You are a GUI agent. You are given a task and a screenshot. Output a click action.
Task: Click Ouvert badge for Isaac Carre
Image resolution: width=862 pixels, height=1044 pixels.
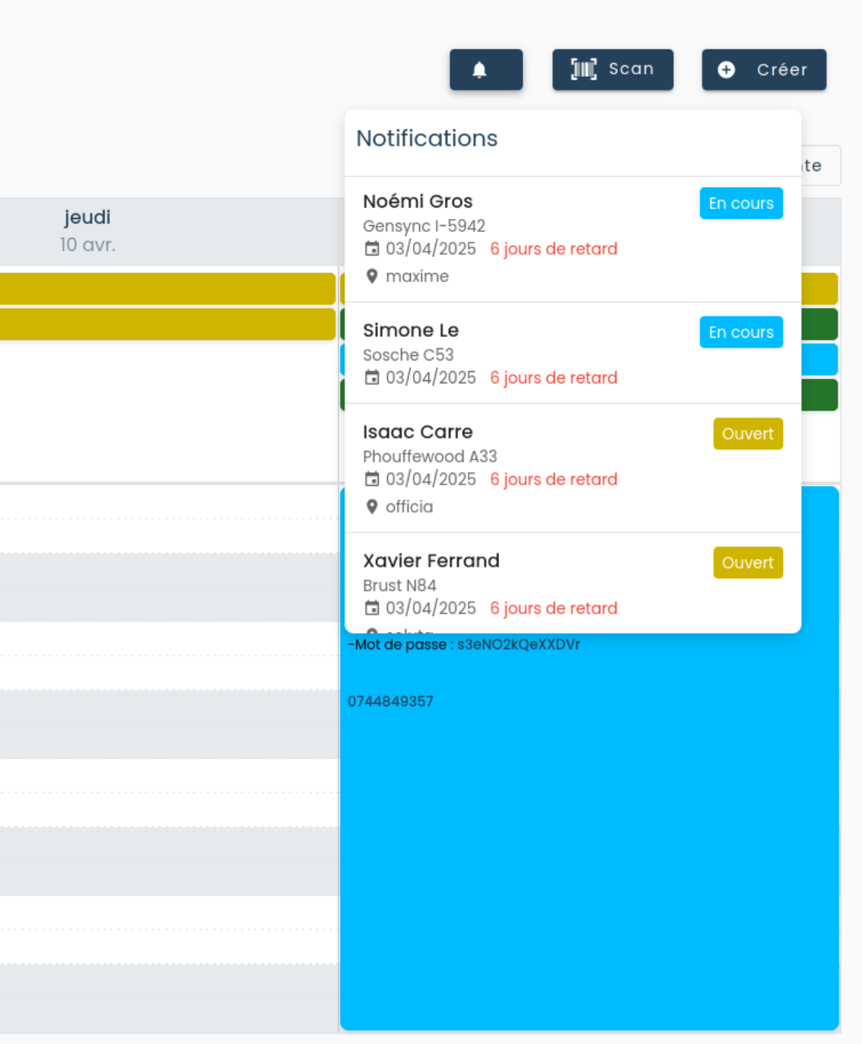(x=748, y=434)
